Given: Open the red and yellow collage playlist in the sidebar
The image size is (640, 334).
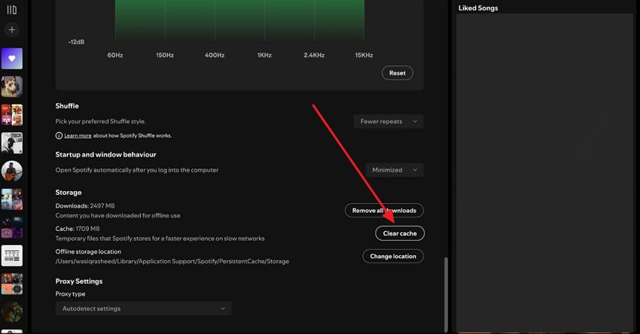Looking at the screenshot, I should tap(12, 114).
